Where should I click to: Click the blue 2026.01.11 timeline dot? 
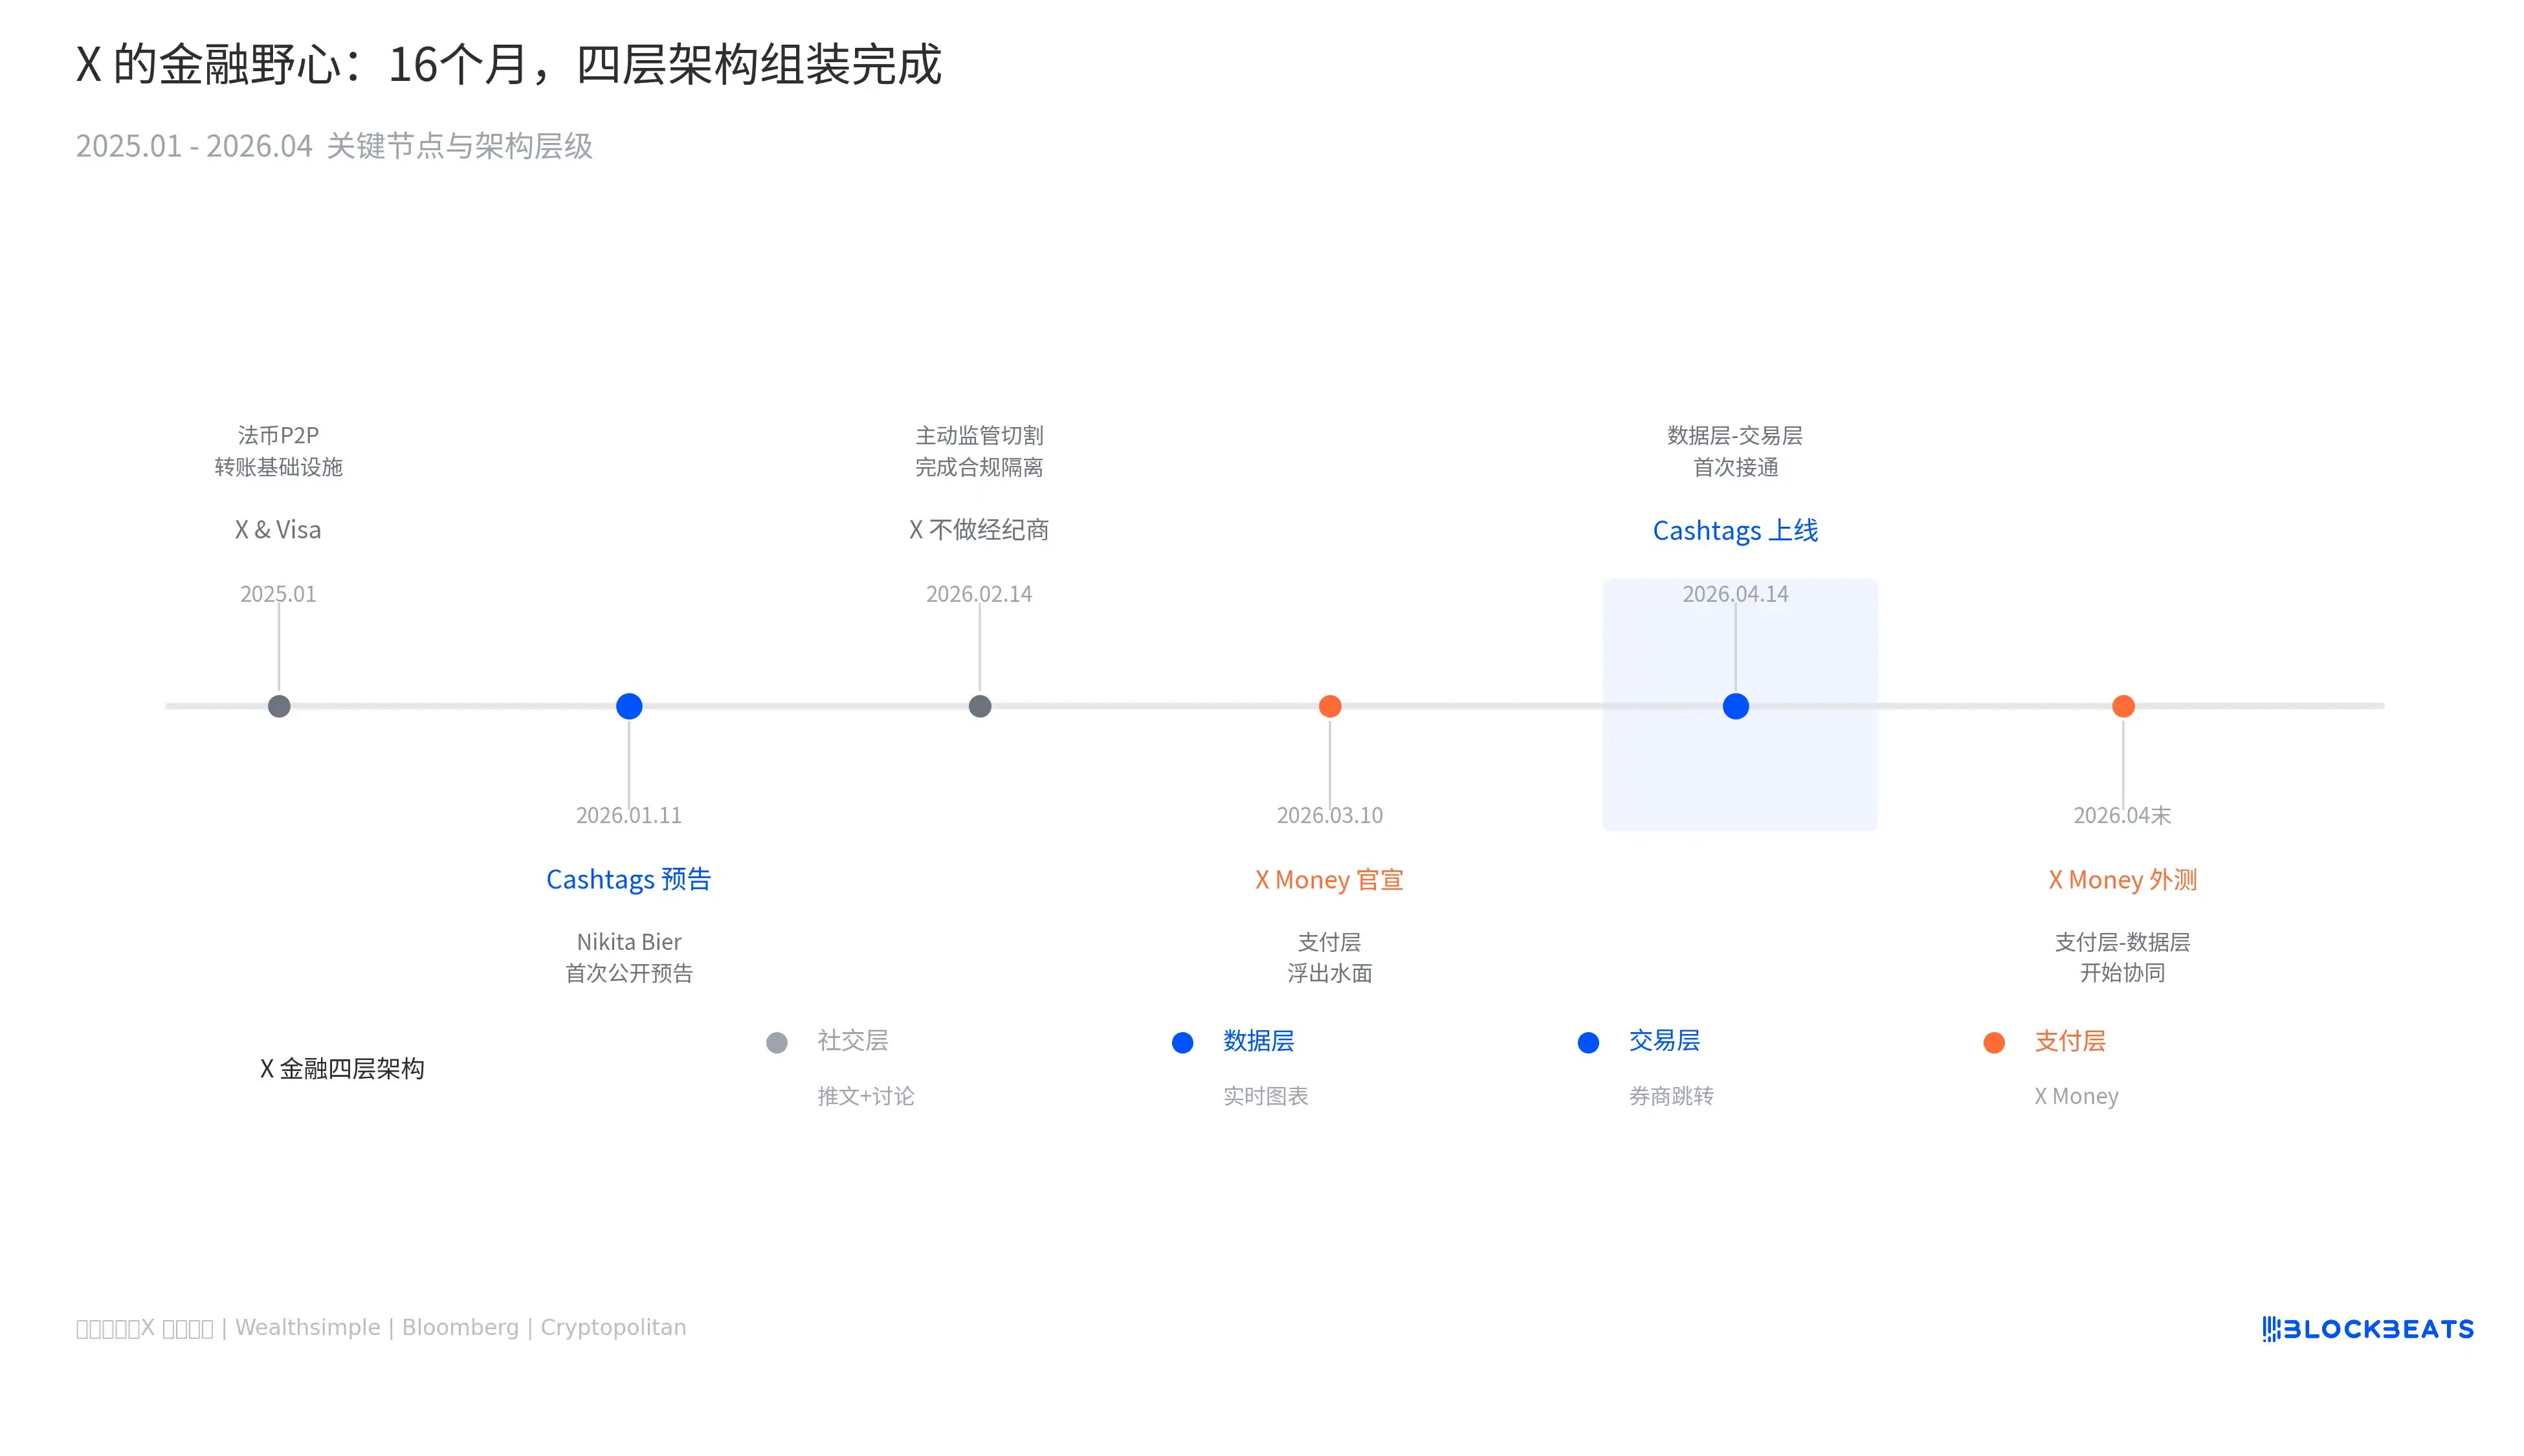pos(629,706)
